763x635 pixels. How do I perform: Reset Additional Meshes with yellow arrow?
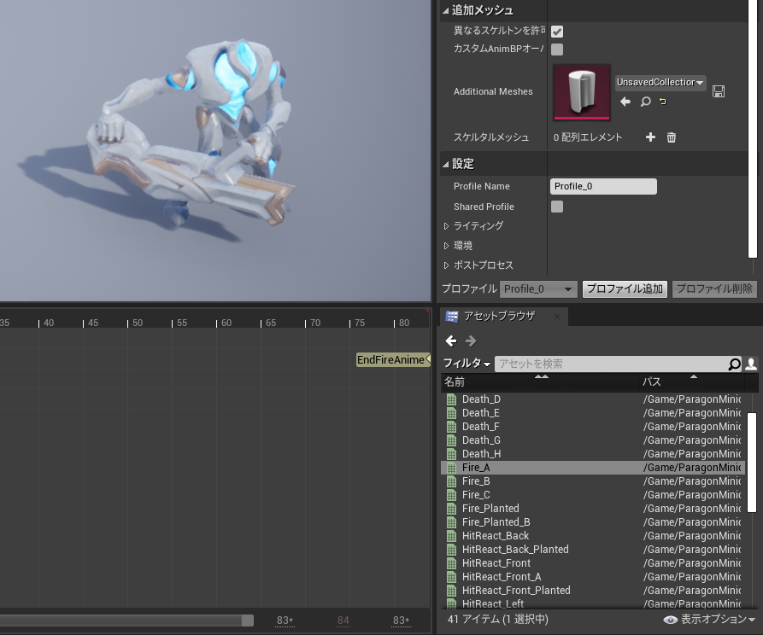663,101
